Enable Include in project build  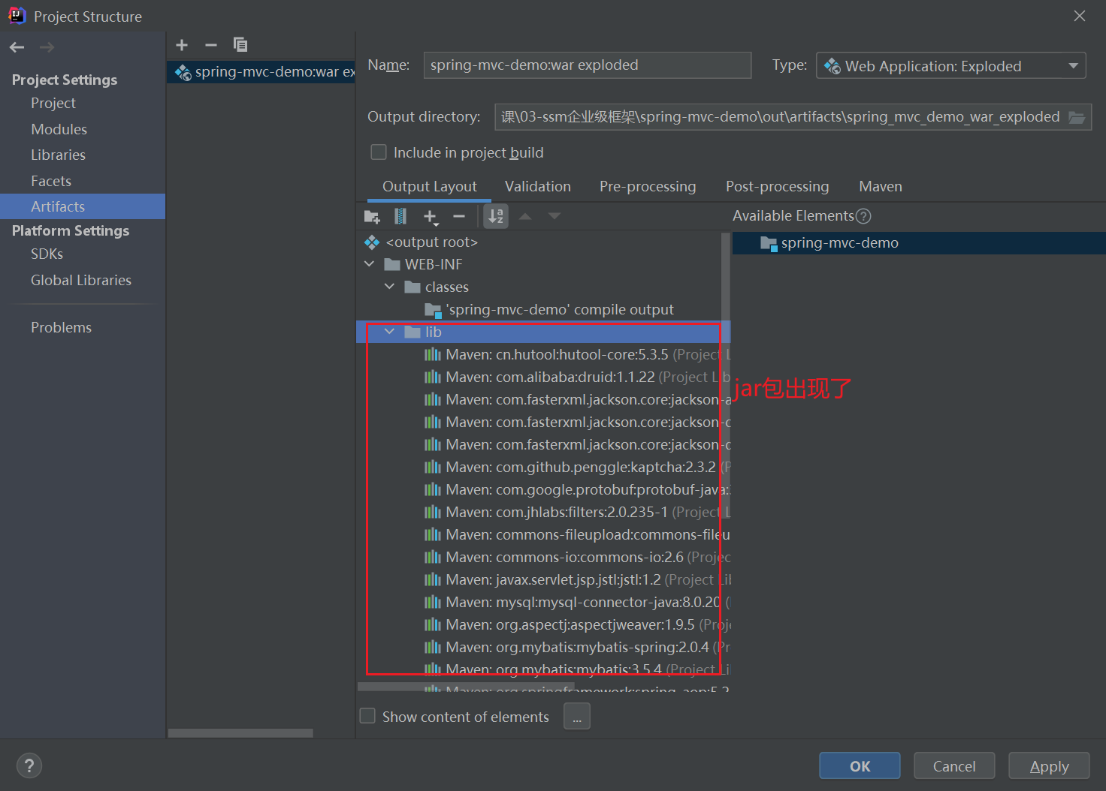(379, 152)
